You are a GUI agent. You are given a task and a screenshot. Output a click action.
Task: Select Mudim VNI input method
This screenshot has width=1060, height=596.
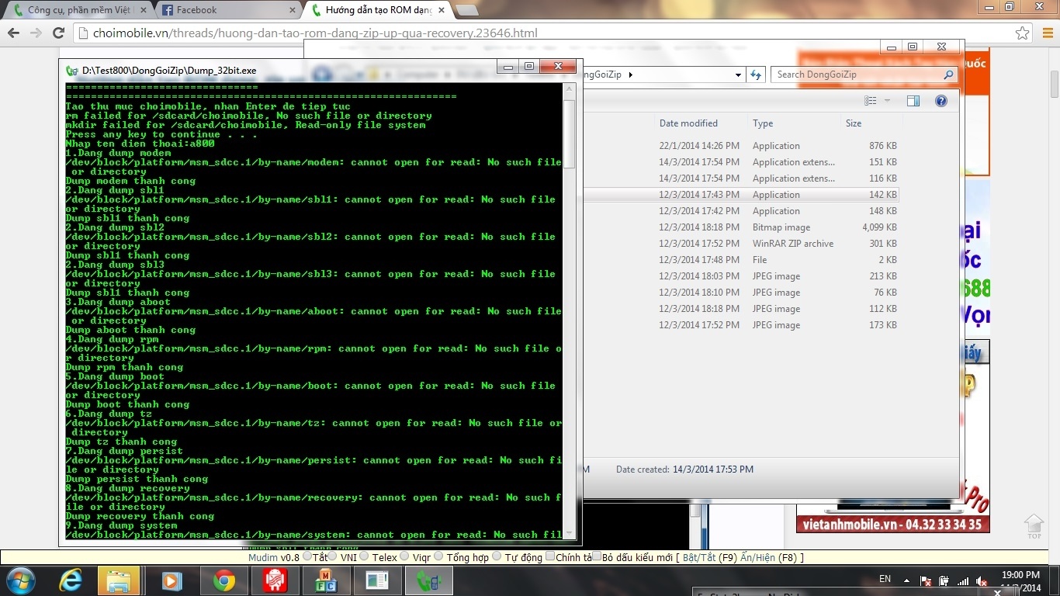[x=332, y=556]
